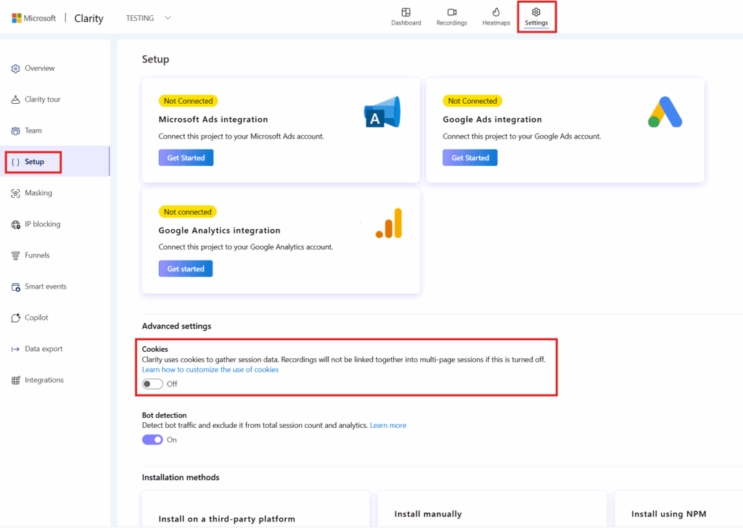Click Learn more link under Bot detection
This screenshot has height=528, width=743.
pyautogui.click(x=388, y=425)
